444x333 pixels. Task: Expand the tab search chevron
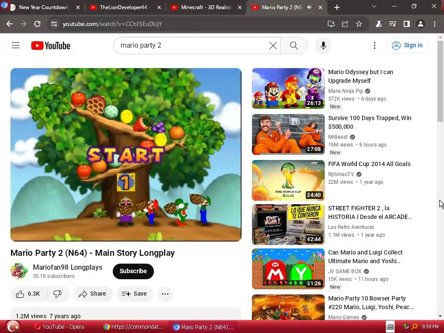tap(374, 6)
